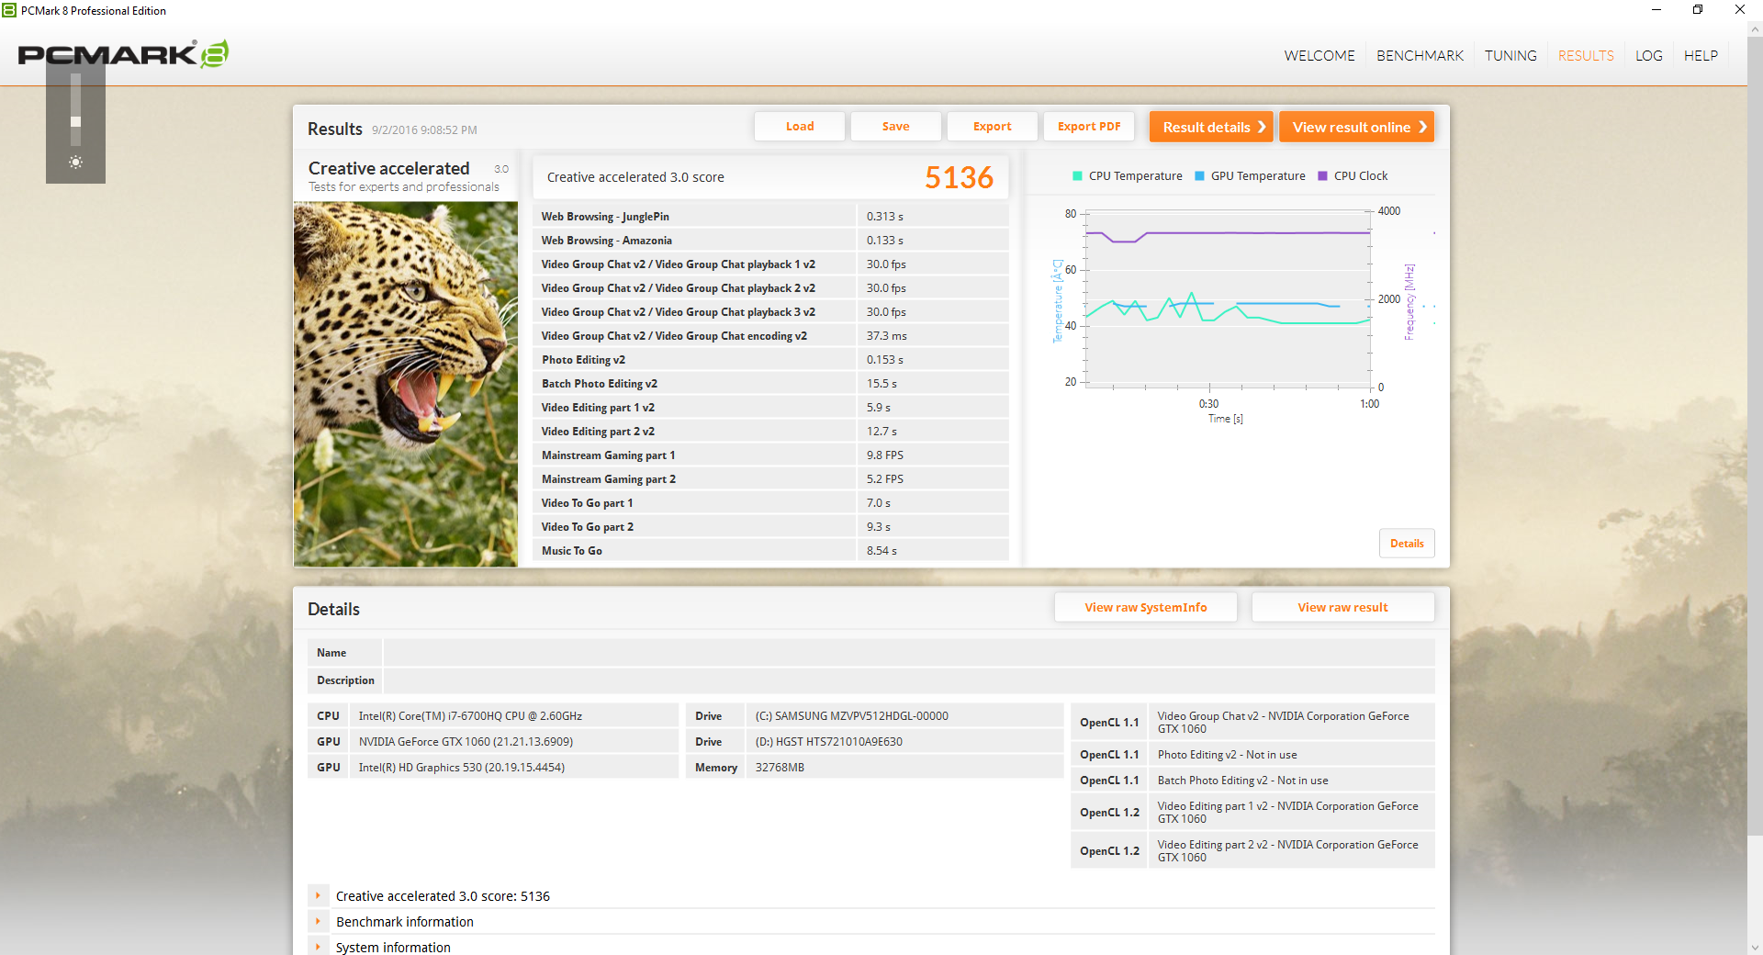The width and height of the screenshot is (1763, 955).
Task: Click the Description field in Details
Action: click(909, 680)
